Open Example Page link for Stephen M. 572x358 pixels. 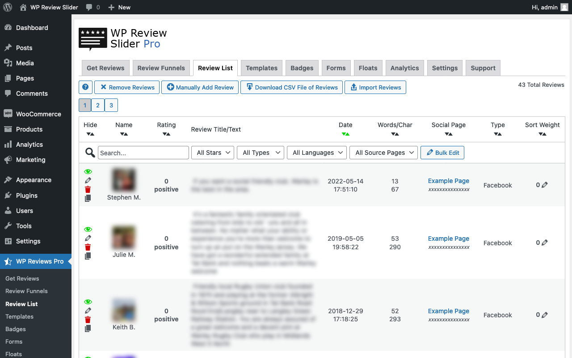click(449, 181)
